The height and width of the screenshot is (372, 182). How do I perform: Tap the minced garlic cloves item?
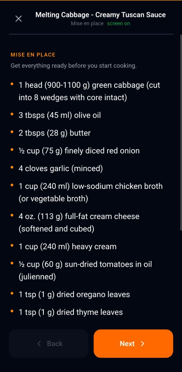(61, 168)
